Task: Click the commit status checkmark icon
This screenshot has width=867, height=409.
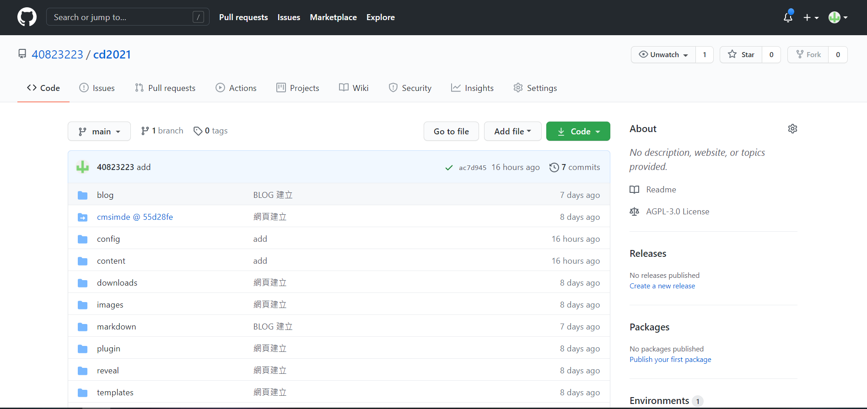Action: (x=449, y=168)
